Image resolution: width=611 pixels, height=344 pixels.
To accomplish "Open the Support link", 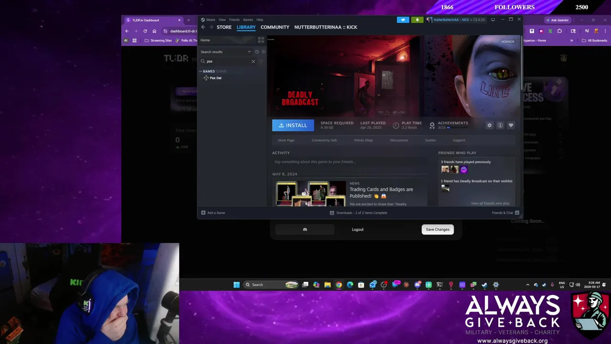I will tap(459, 140).
